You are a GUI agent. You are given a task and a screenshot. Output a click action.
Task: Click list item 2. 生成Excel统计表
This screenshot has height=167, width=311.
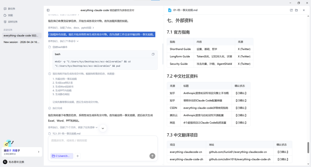click(63, 83)
